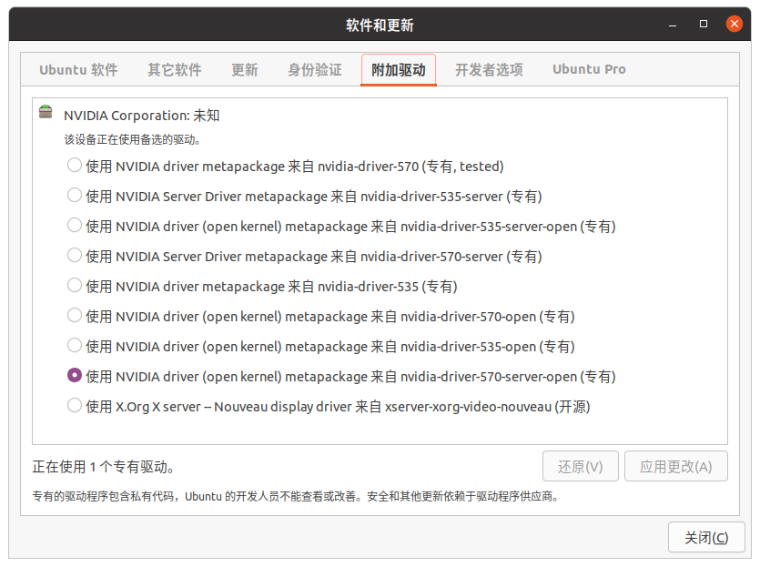Select the 附加驱动 tab
The height and width of the screenshot is (567, 760).
click(x=399, y=70)
